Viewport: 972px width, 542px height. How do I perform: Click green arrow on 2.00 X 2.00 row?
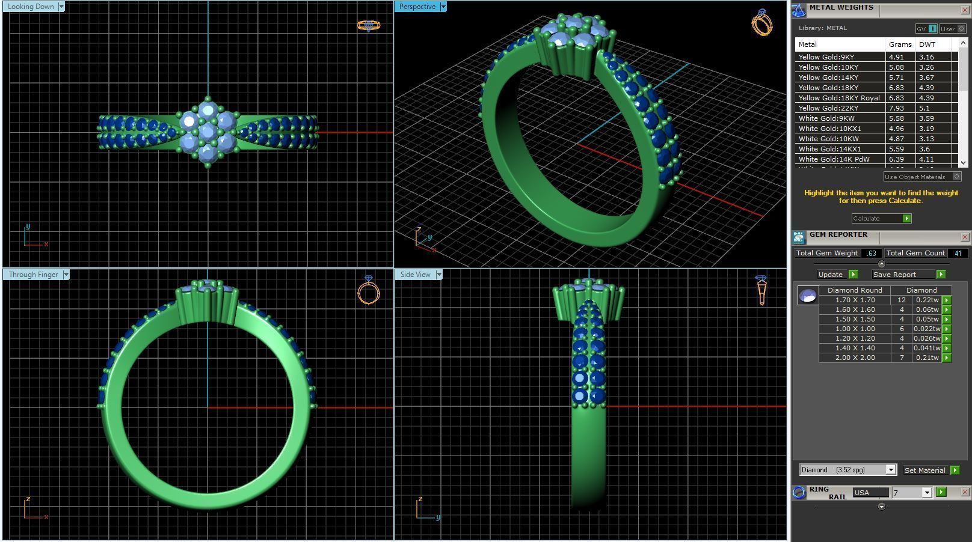(946, 358)
